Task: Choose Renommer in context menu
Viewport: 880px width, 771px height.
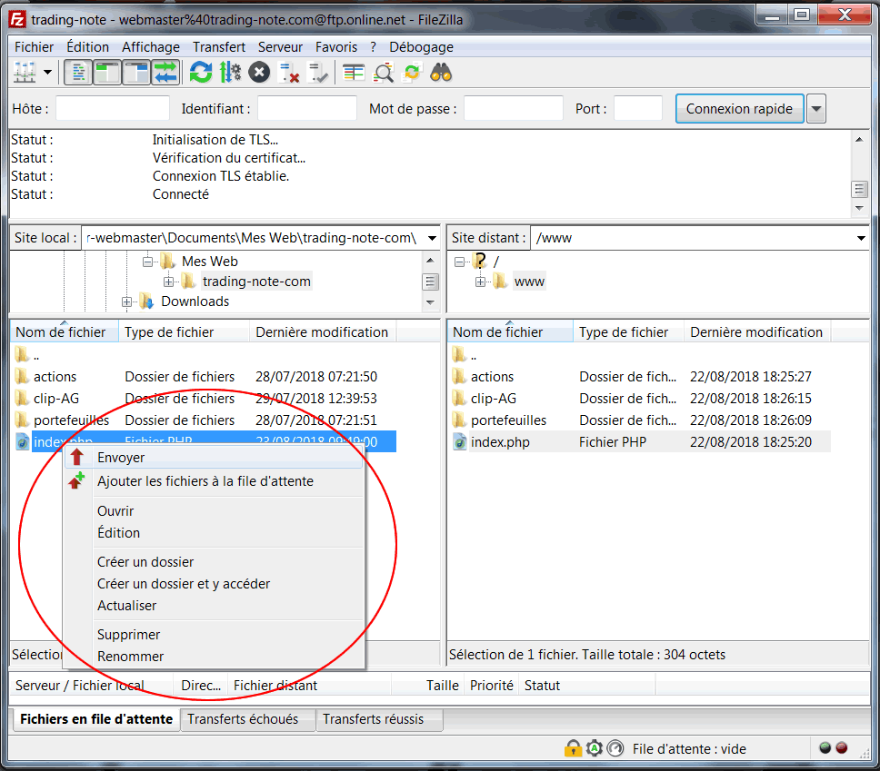Action: click(214, 656)
